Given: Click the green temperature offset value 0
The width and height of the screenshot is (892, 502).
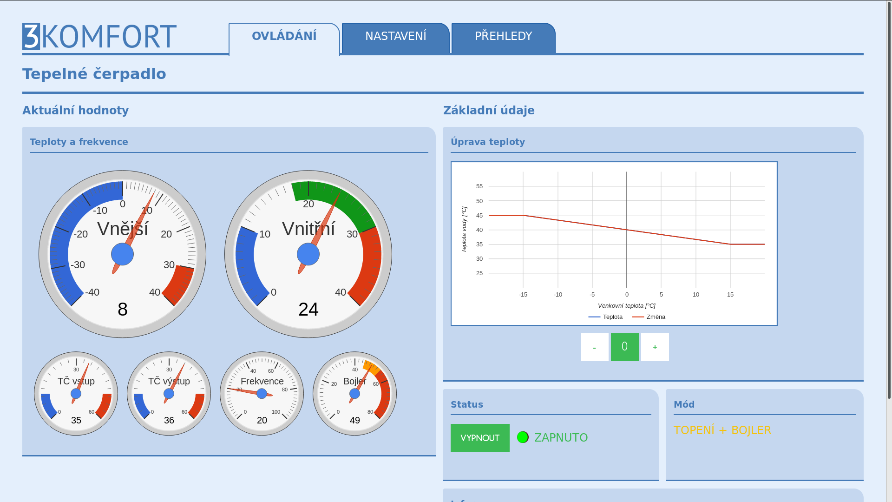Looking at the screenshot, I should (x=625, y=347).
